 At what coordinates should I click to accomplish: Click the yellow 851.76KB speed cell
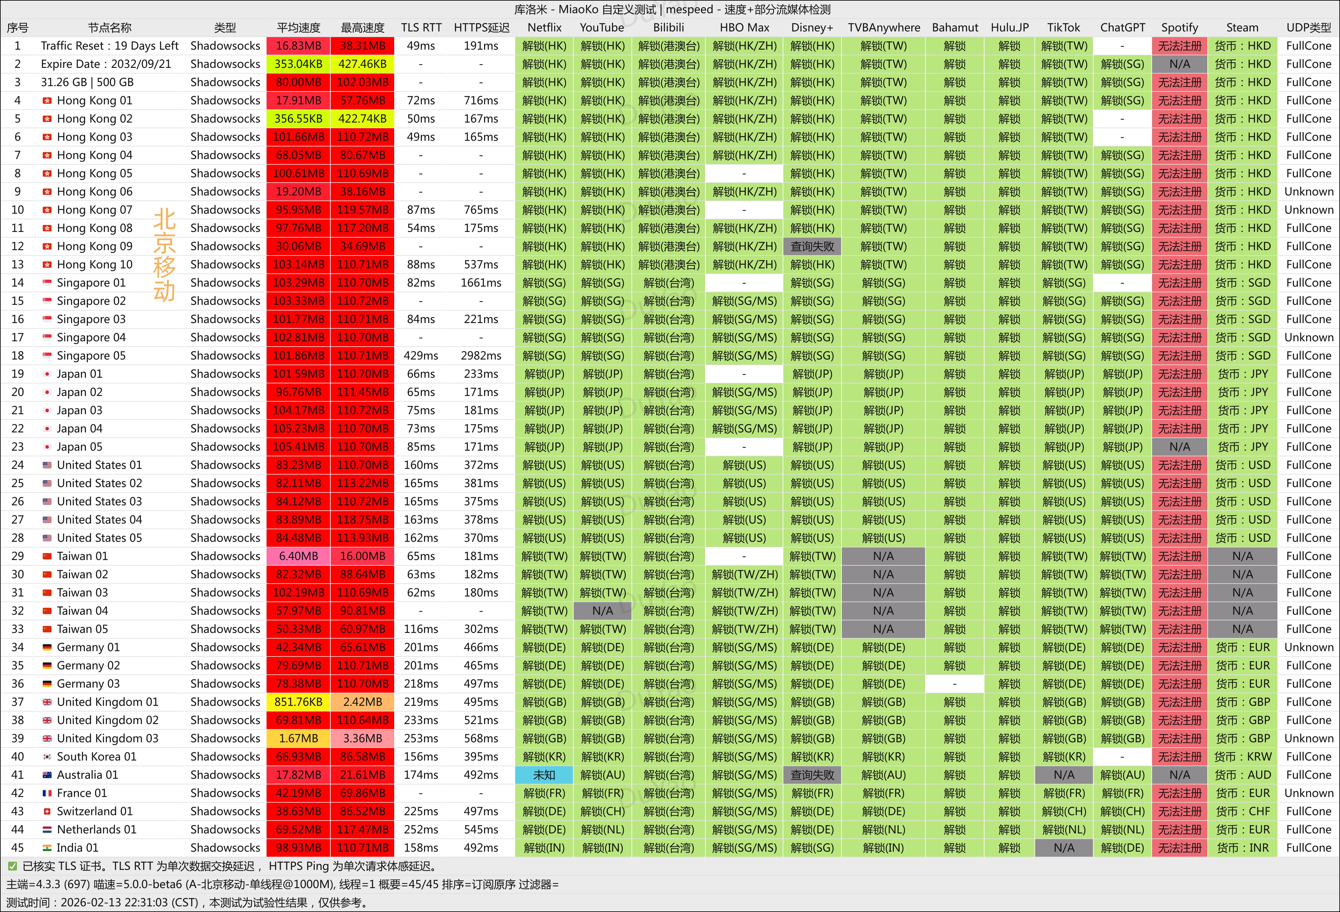pyautogui.click(x=298, y=702)
